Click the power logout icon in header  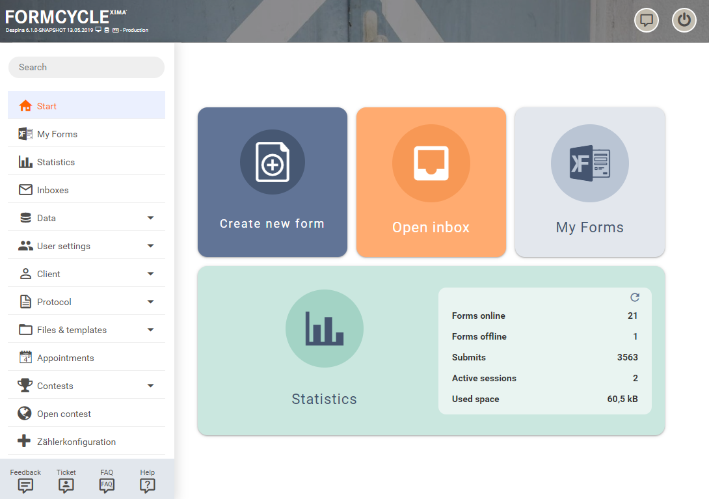click(x=684, y=20)
